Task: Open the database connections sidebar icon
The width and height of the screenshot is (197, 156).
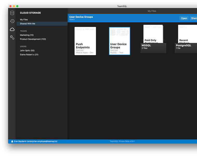Action: [x=12, y=13]
